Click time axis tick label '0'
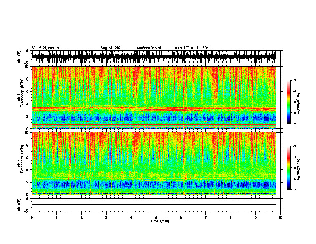This screenshot has height=244, width=316. 32,218
